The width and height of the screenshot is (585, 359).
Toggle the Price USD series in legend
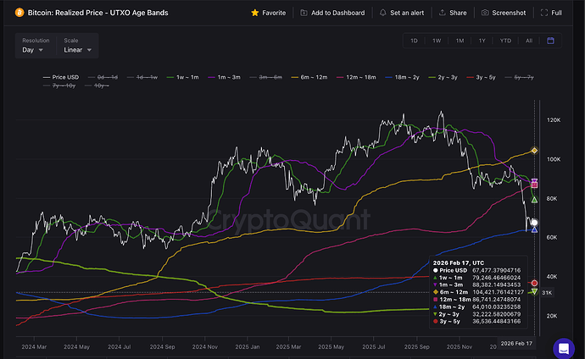[x=67, y=78]
